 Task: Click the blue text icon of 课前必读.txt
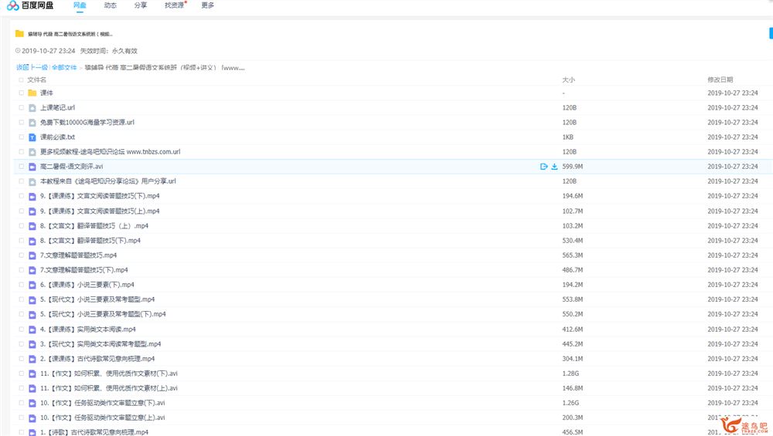(x=32, y=137)
